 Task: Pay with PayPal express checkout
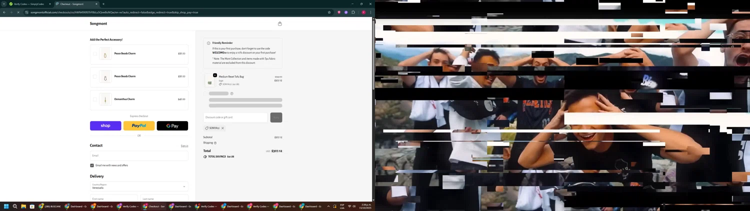click(139, 125)
